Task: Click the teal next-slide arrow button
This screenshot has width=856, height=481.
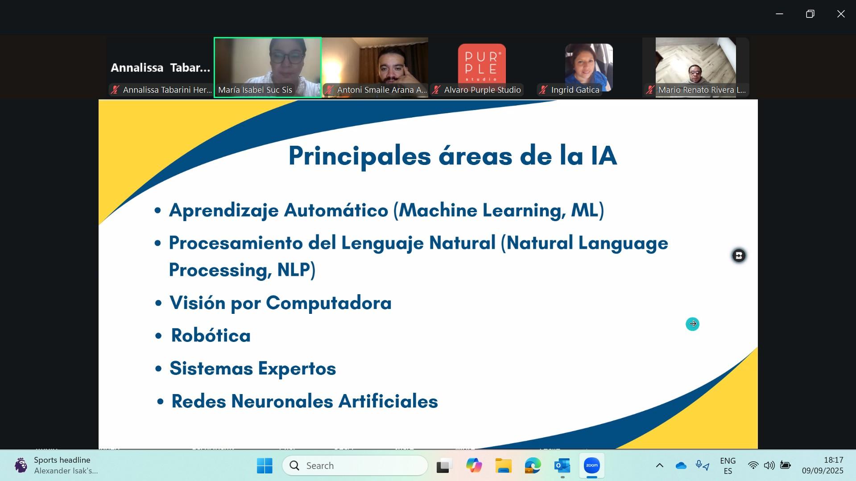Action: click(x=692, y=324)
